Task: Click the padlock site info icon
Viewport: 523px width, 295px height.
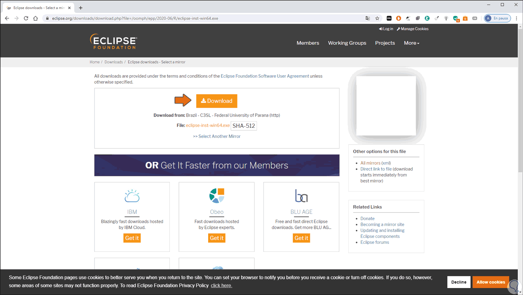Action: 47,18
